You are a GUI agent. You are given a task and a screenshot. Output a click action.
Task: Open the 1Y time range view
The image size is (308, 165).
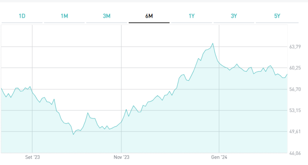click(x=192, y=16)
